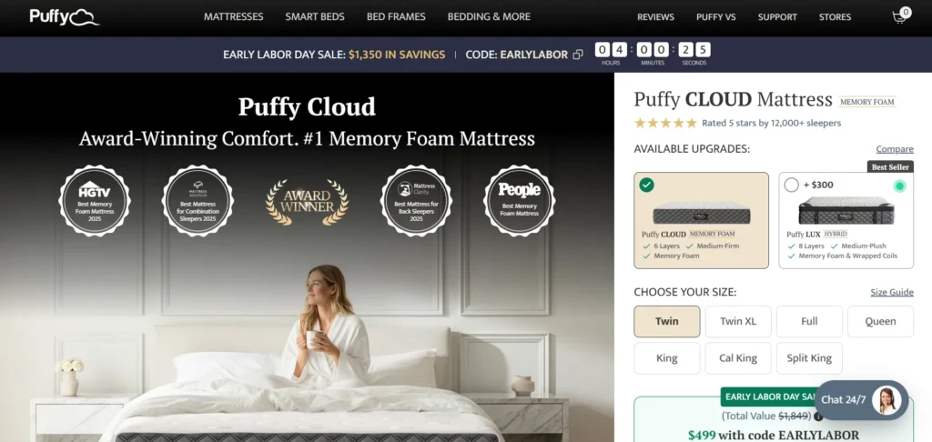Click the Puffy Lux mattress thumbnail
Viewport: 932px width, 442px height.
pyautogui.click(x=846, y=210)
